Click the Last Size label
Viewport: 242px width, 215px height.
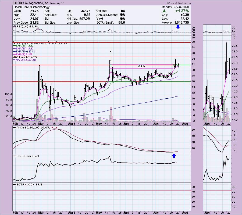pos(73,23)
